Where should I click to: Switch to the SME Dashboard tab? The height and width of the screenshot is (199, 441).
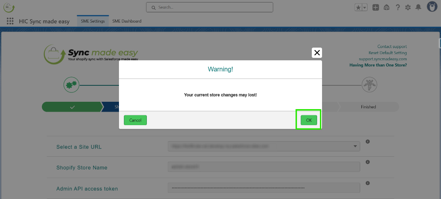pyautogui.click(x=127, y=21)
